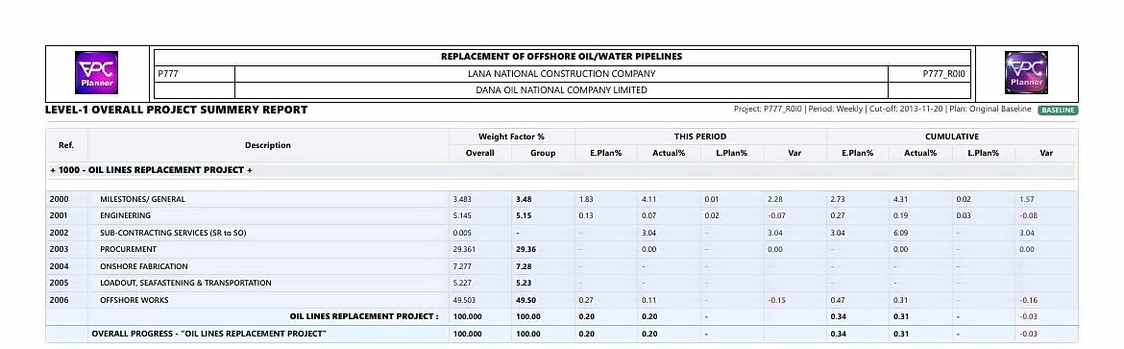This screenshot has width=1124, height=349.
Task: Click Offshore Works this-period variance -0.15
Action: [776, 300]
